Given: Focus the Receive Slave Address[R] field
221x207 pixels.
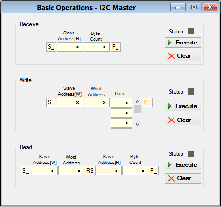Looking at the screenshot, I should point(70,47).
